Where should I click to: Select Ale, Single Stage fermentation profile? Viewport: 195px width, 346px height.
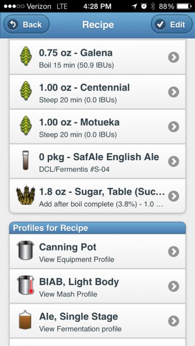[97, 321]
